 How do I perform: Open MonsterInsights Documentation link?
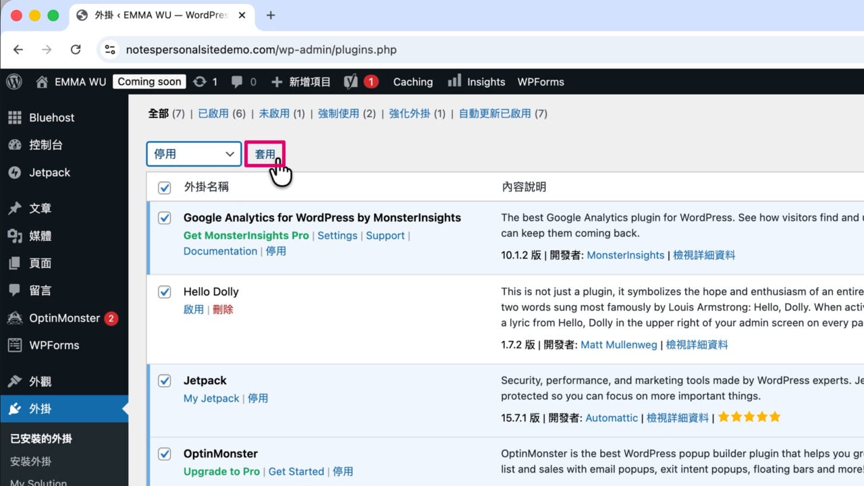click(x=220, y=251)
